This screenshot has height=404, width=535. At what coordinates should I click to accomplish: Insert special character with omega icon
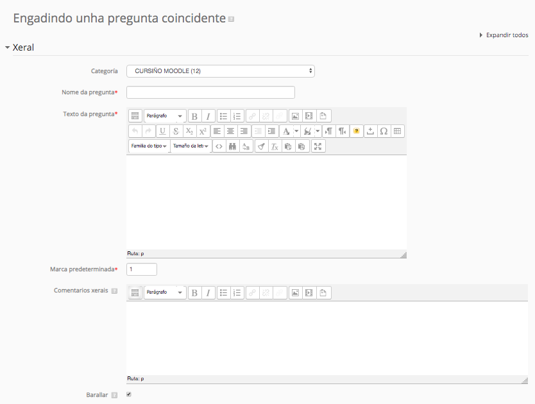(384, 131)
